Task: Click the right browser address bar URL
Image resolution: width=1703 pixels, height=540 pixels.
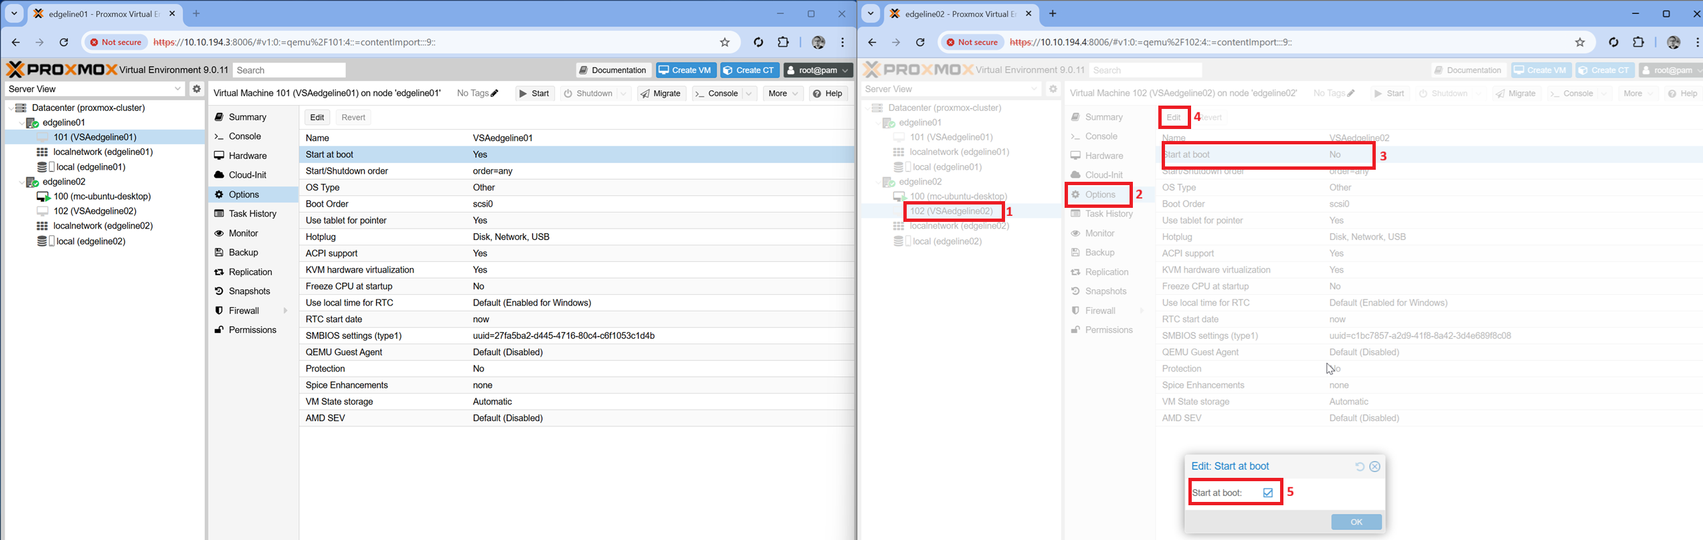Action: point(1150,42)
